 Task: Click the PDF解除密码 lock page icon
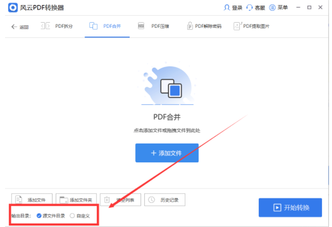pos(190,26)
